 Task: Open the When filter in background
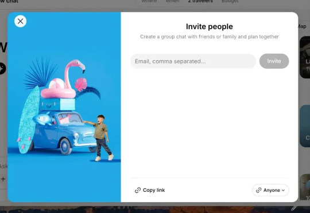pyautogui.click(x=172, y=1)
